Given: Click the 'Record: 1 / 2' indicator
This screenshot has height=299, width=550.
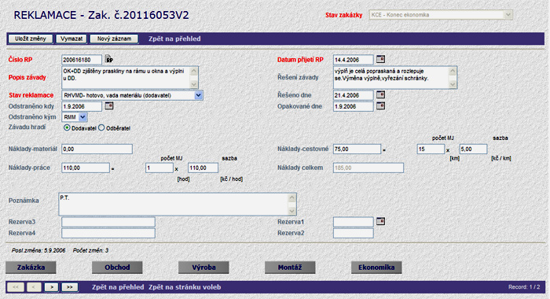Looking at the screenshot, I should [x=524, y=287].
